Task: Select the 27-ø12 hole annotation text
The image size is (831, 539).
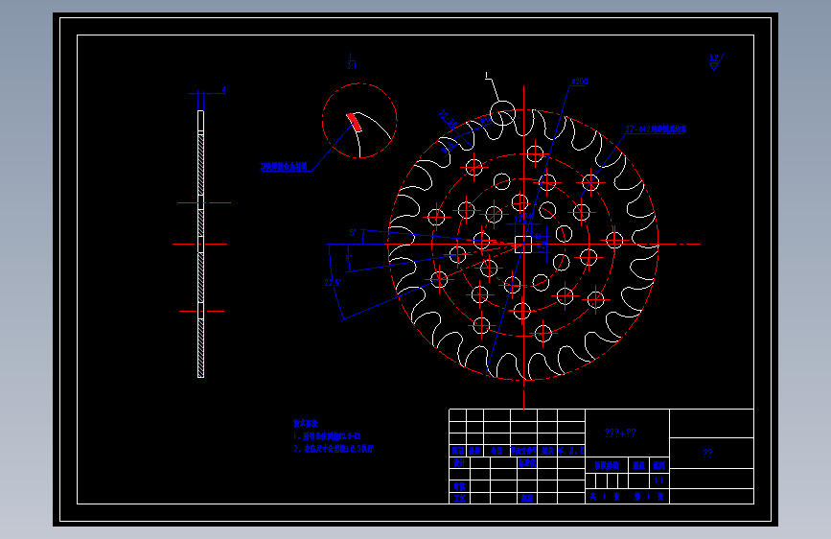Action: point(656,129)
